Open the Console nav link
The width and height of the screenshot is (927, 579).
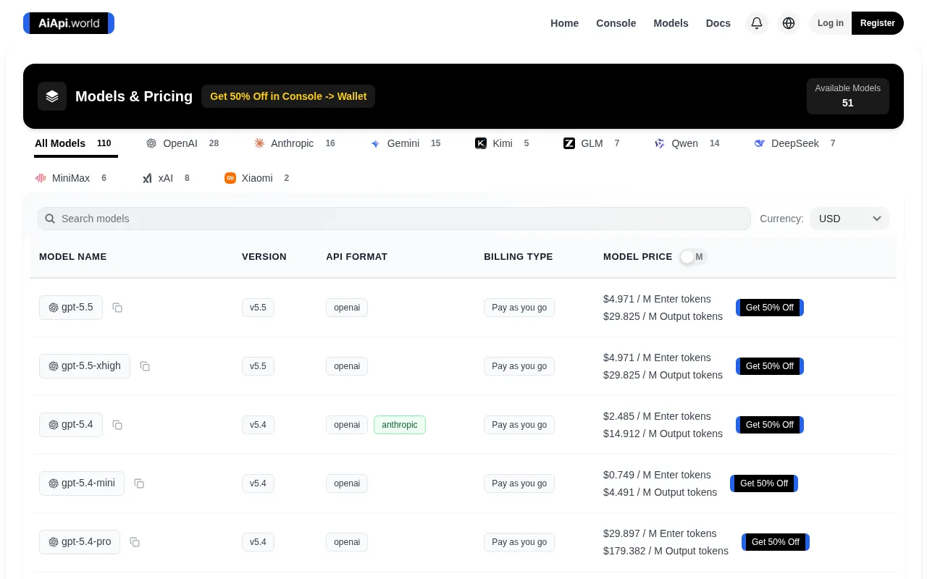(x=616, y=23)
